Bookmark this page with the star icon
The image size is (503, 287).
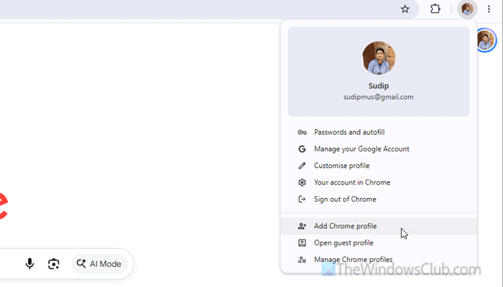coord(405,9)
